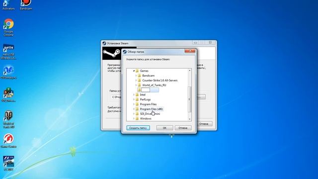The image size is (318, 179).
Task: Click the PerfLogs folder icon
Action: click(x=137, y=99)
